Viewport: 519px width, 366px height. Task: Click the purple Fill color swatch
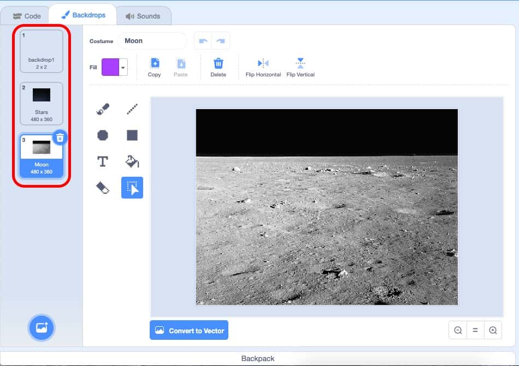(110, 68)
